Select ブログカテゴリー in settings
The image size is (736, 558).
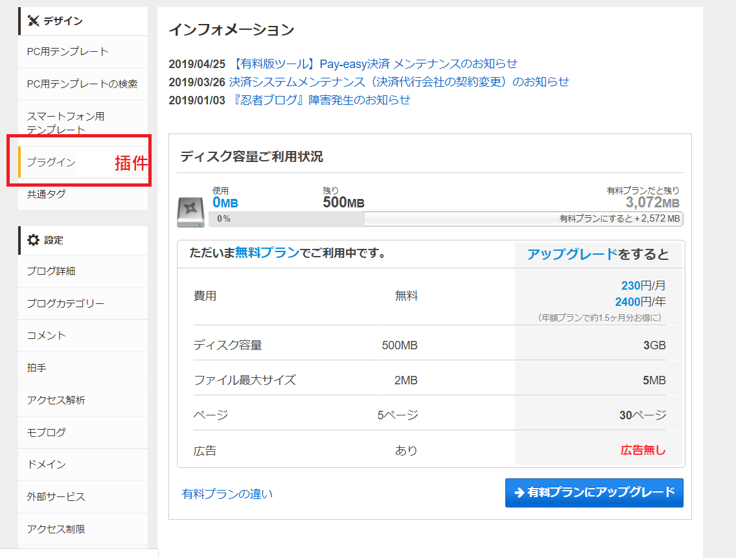pos(65,303)
